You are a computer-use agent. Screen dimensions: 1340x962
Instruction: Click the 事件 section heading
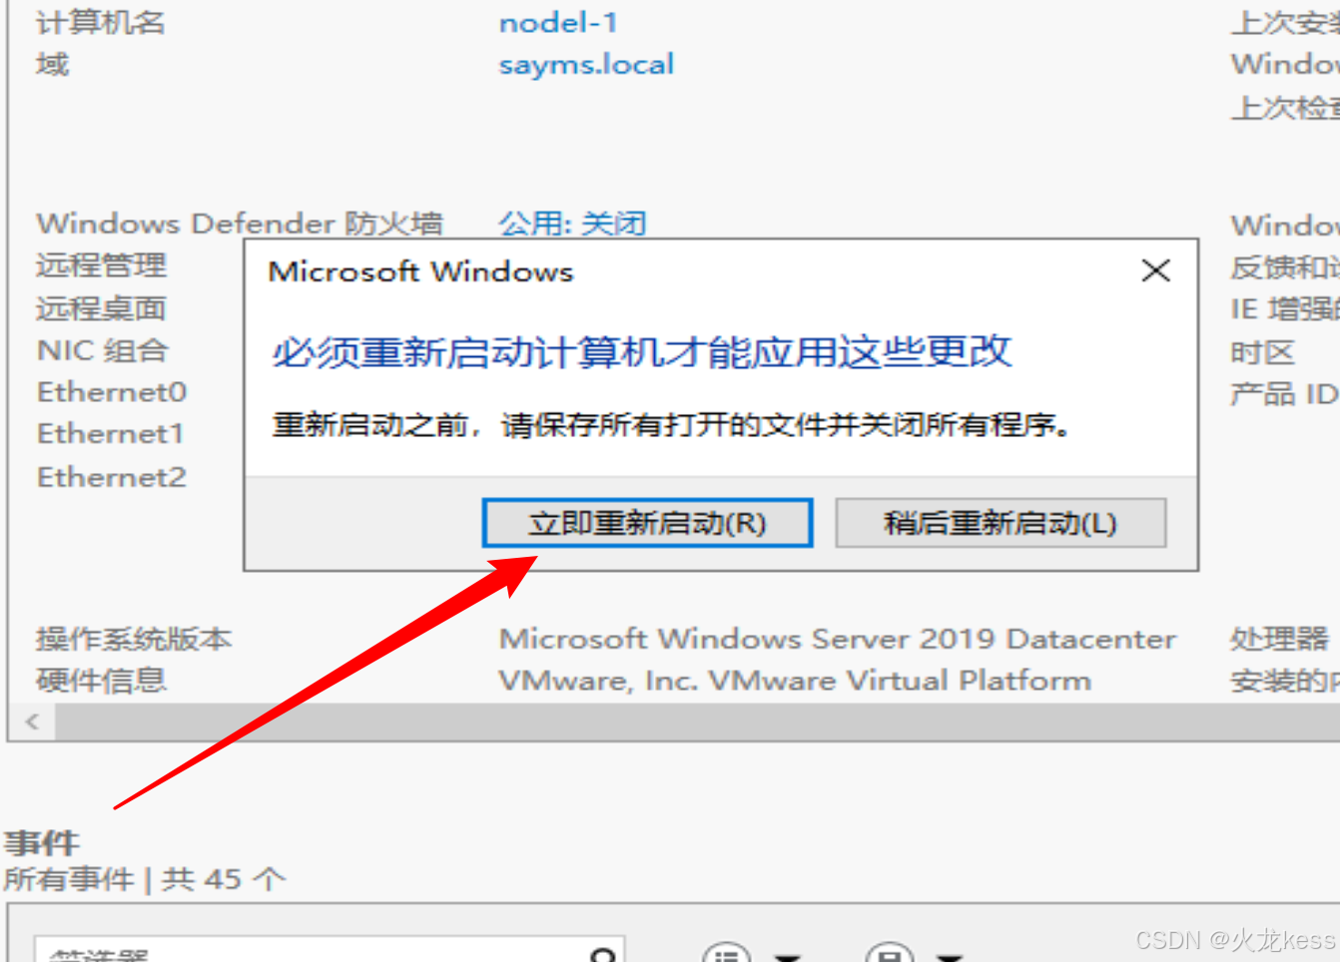pos(41,842)
